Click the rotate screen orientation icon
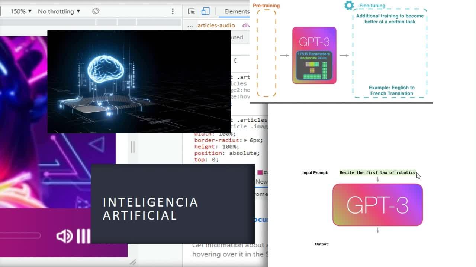This screenshot has height=267, width=476. click(x=96, y=11)
